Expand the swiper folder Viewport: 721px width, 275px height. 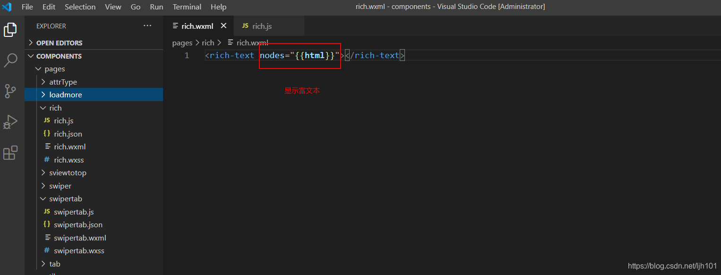(x=94, y=186)
